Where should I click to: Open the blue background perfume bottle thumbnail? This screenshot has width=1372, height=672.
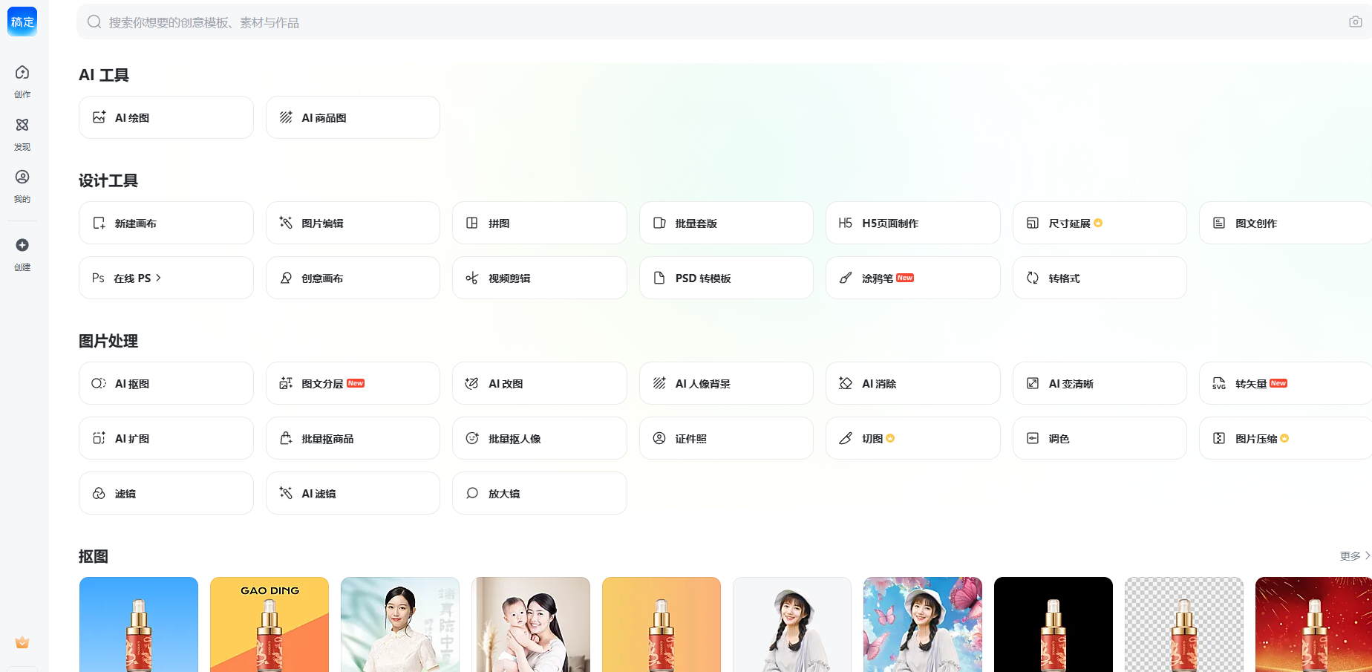(x=139, y=624)
